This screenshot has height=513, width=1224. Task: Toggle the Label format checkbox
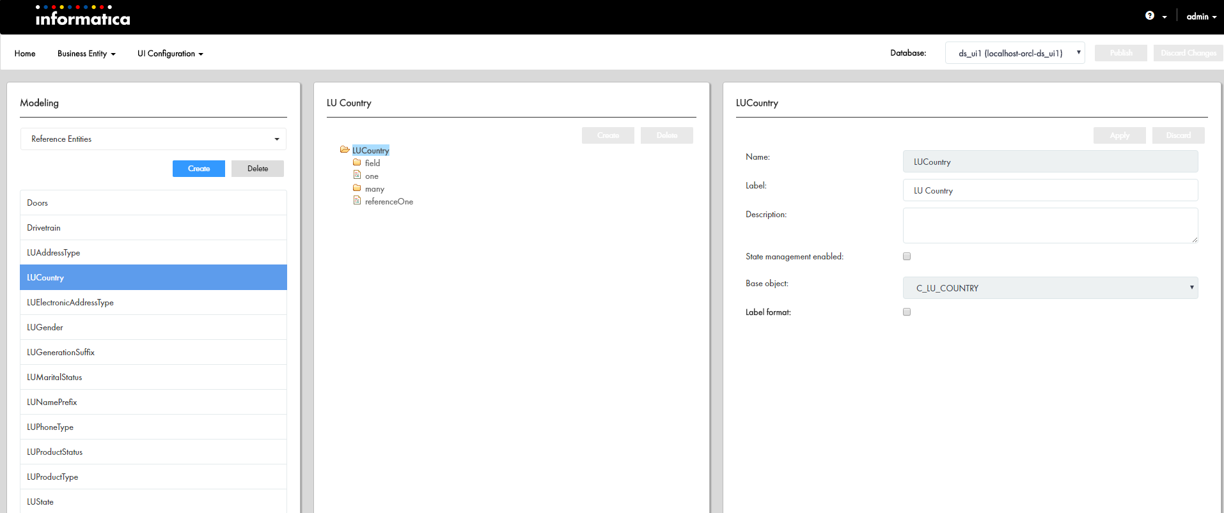(907, 312)
